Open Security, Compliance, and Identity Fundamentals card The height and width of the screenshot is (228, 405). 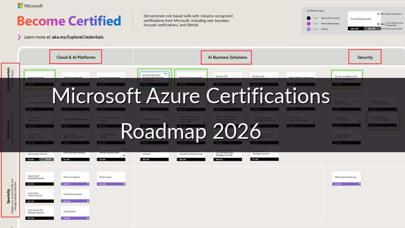pos(346,79)
